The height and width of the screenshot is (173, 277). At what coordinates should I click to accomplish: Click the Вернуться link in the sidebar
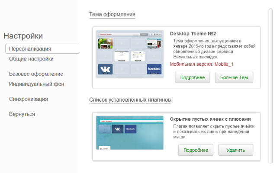(22, 114)
